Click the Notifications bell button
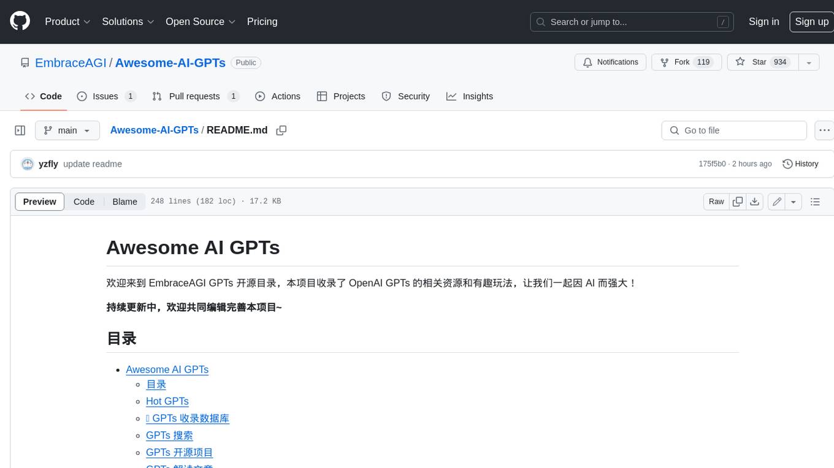 (610, 62)
